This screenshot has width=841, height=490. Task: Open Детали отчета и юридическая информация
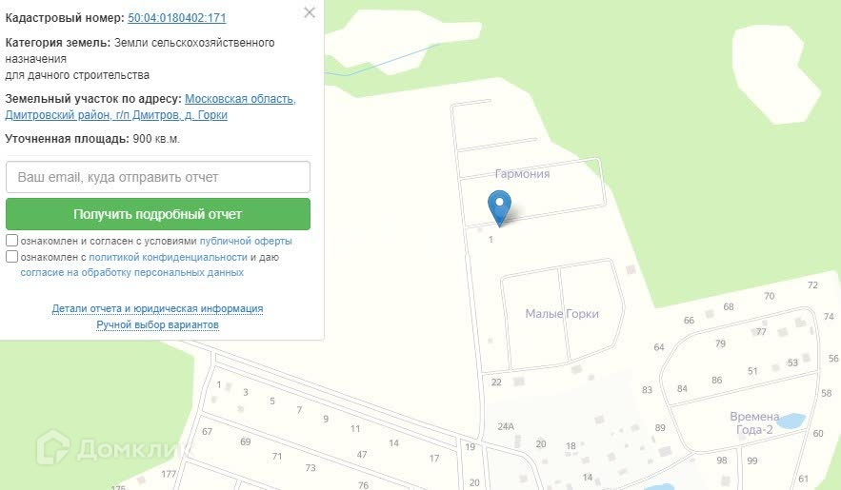pyautogui.click(x=157, y=309)
